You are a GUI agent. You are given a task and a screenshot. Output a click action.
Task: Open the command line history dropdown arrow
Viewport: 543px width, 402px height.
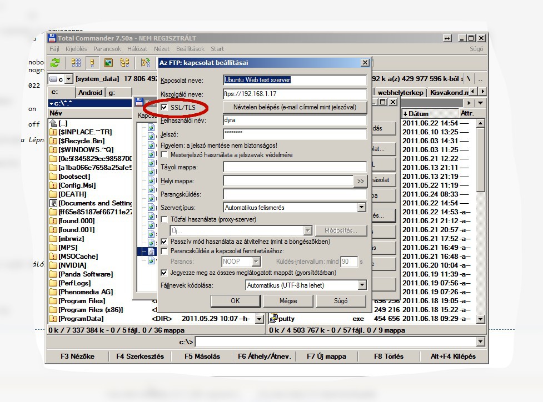pos(480,342)
